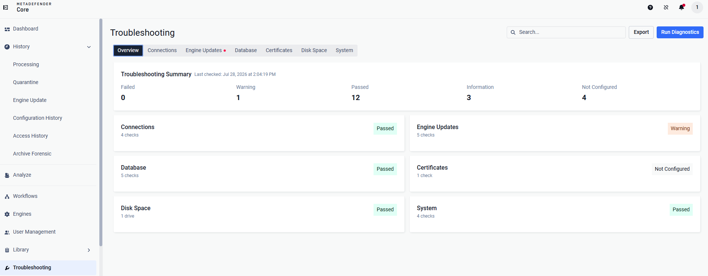Image resolution: width=708 pixels, height=276 pixels.
Task: Open the Engine Updates tab
Action: (206, 51)
